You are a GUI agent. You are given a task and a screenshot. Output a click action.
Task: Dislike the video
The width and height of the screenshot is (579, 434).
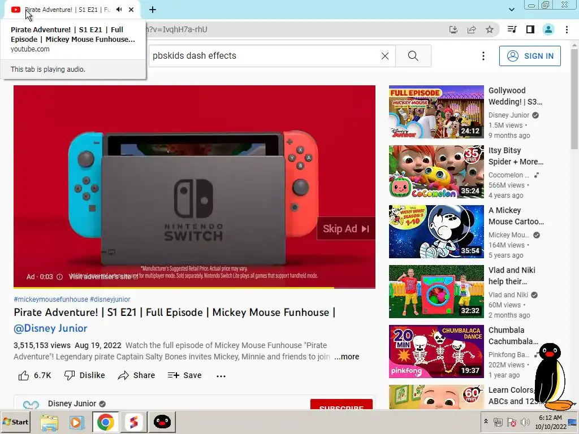[x=85, y=375]
